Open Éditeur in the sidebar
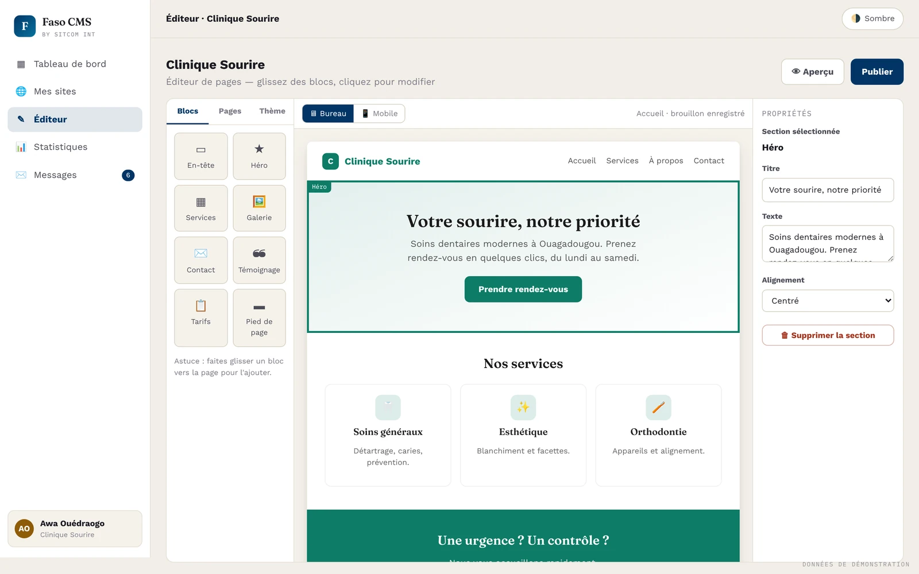The image size is (919, 574). [x=75, y=119]
